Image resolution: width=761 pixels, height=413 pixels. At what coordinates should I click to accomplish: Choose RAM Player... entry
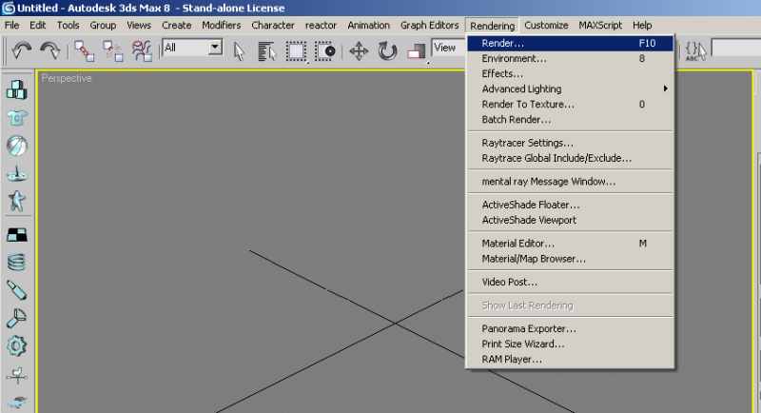click(x=570, y=359)
